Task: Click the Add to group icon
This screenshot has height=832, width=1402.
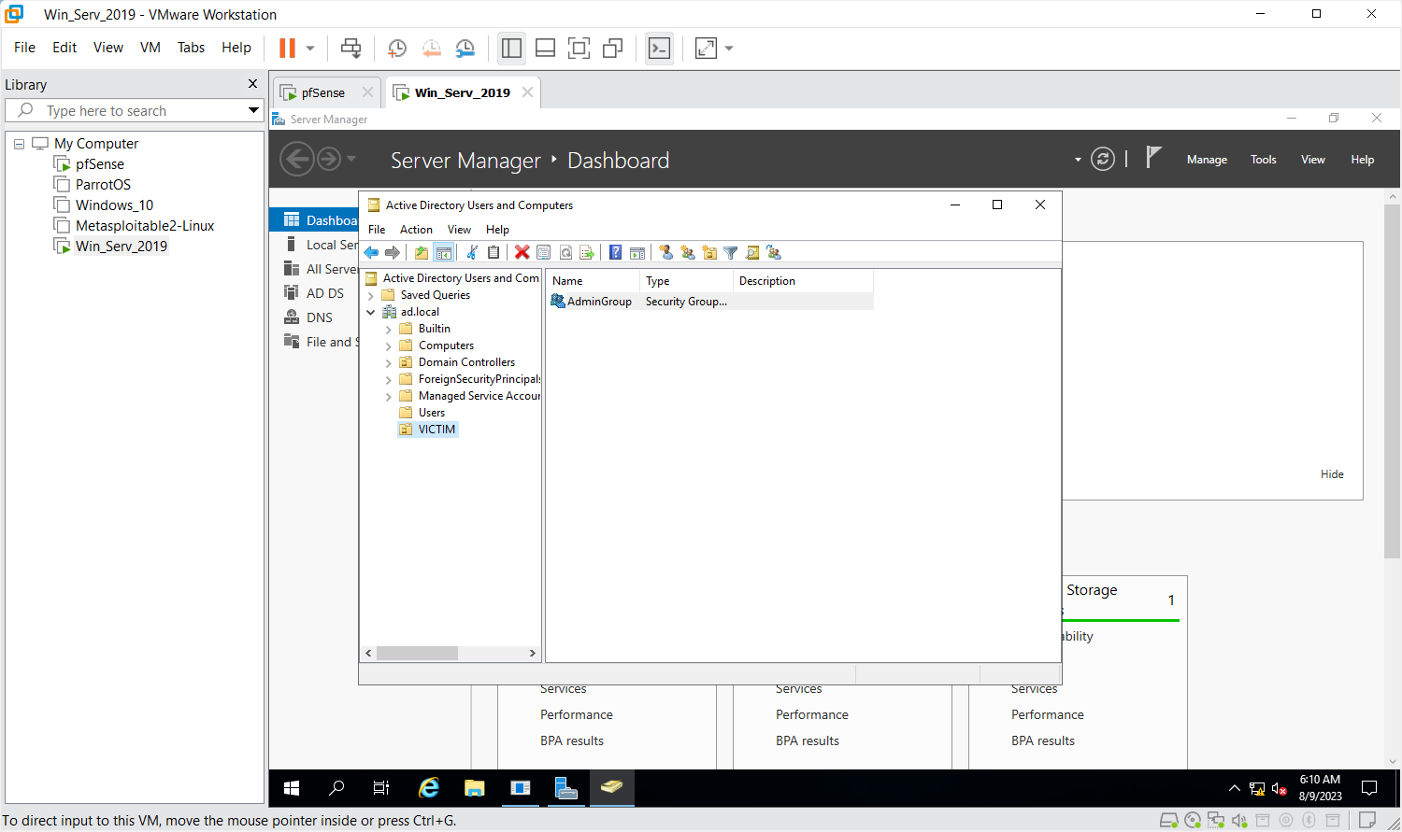Action: (774, 252)
